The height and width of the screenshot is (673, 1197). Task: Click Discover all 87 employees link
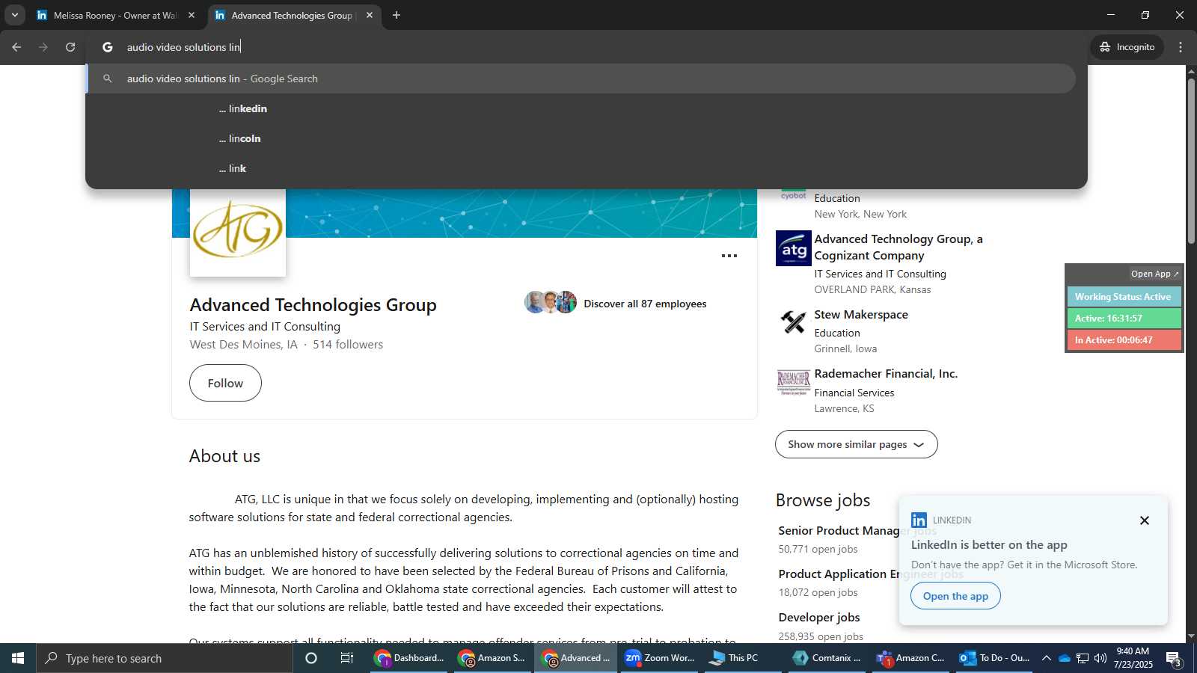pyautogui.click(x=645, y=304)
